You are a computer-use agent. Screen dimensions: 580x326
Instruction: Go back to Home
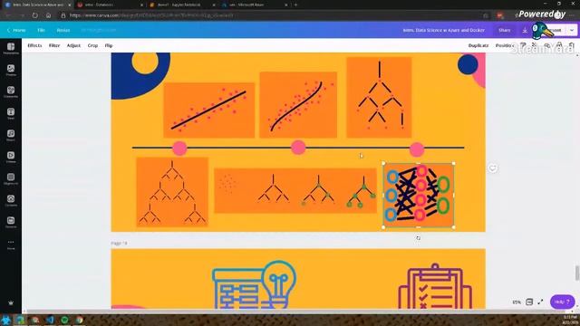coord(16,30)
